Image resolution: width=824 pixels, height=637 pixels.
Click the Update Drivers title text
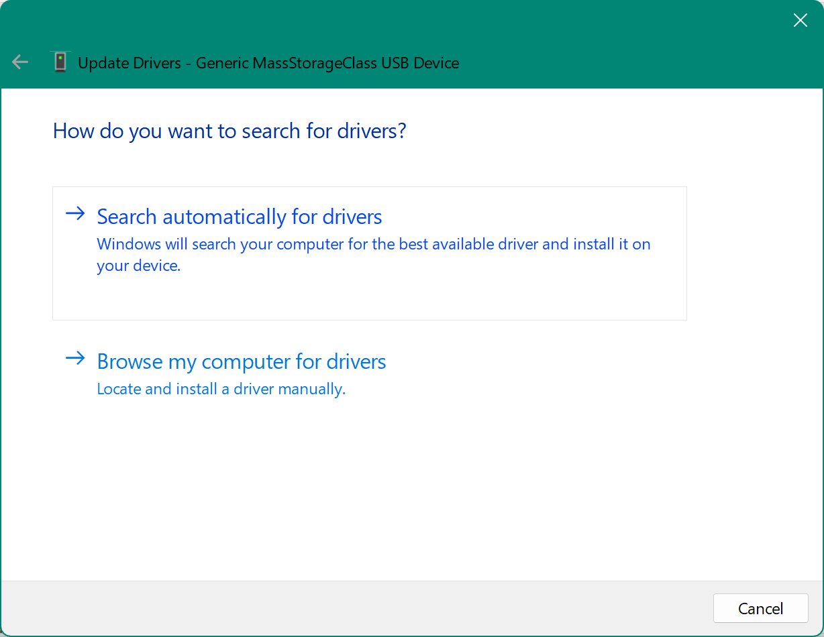pyautogui.click(x=268, y=63)
